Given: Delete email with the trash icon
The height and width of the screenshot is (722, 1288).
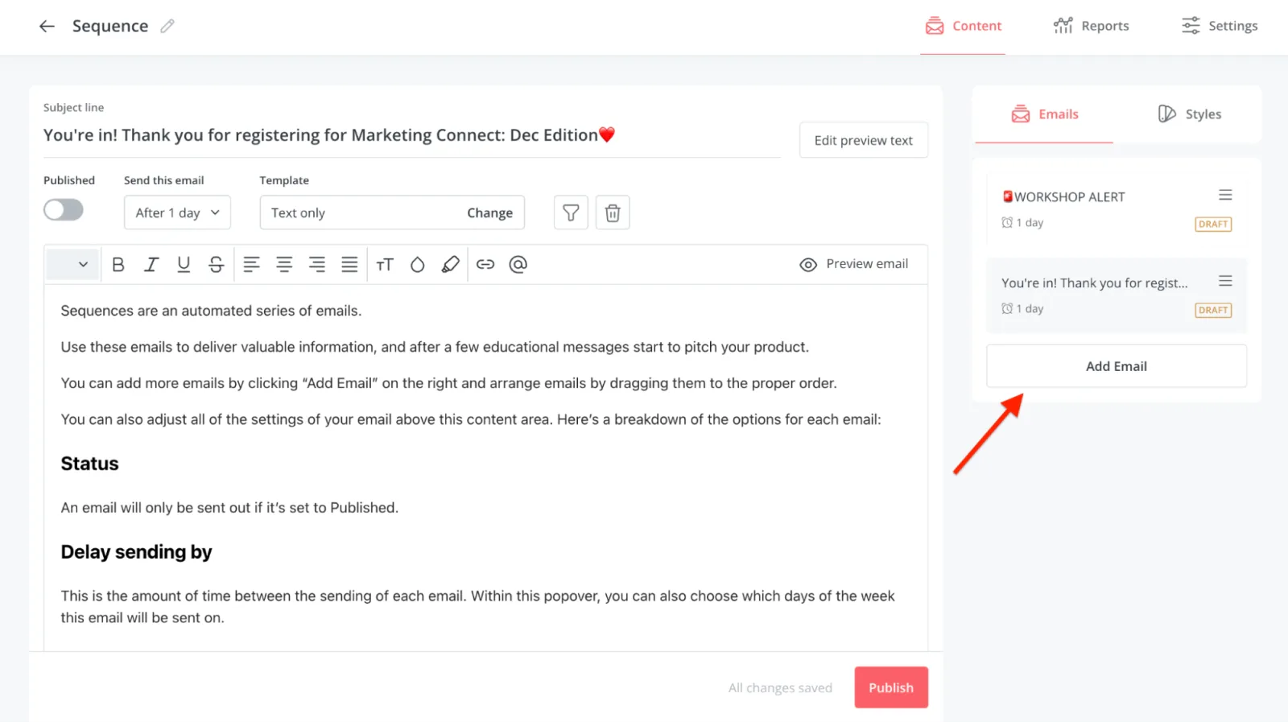Looking at the screenshot, I should point(613,213).
